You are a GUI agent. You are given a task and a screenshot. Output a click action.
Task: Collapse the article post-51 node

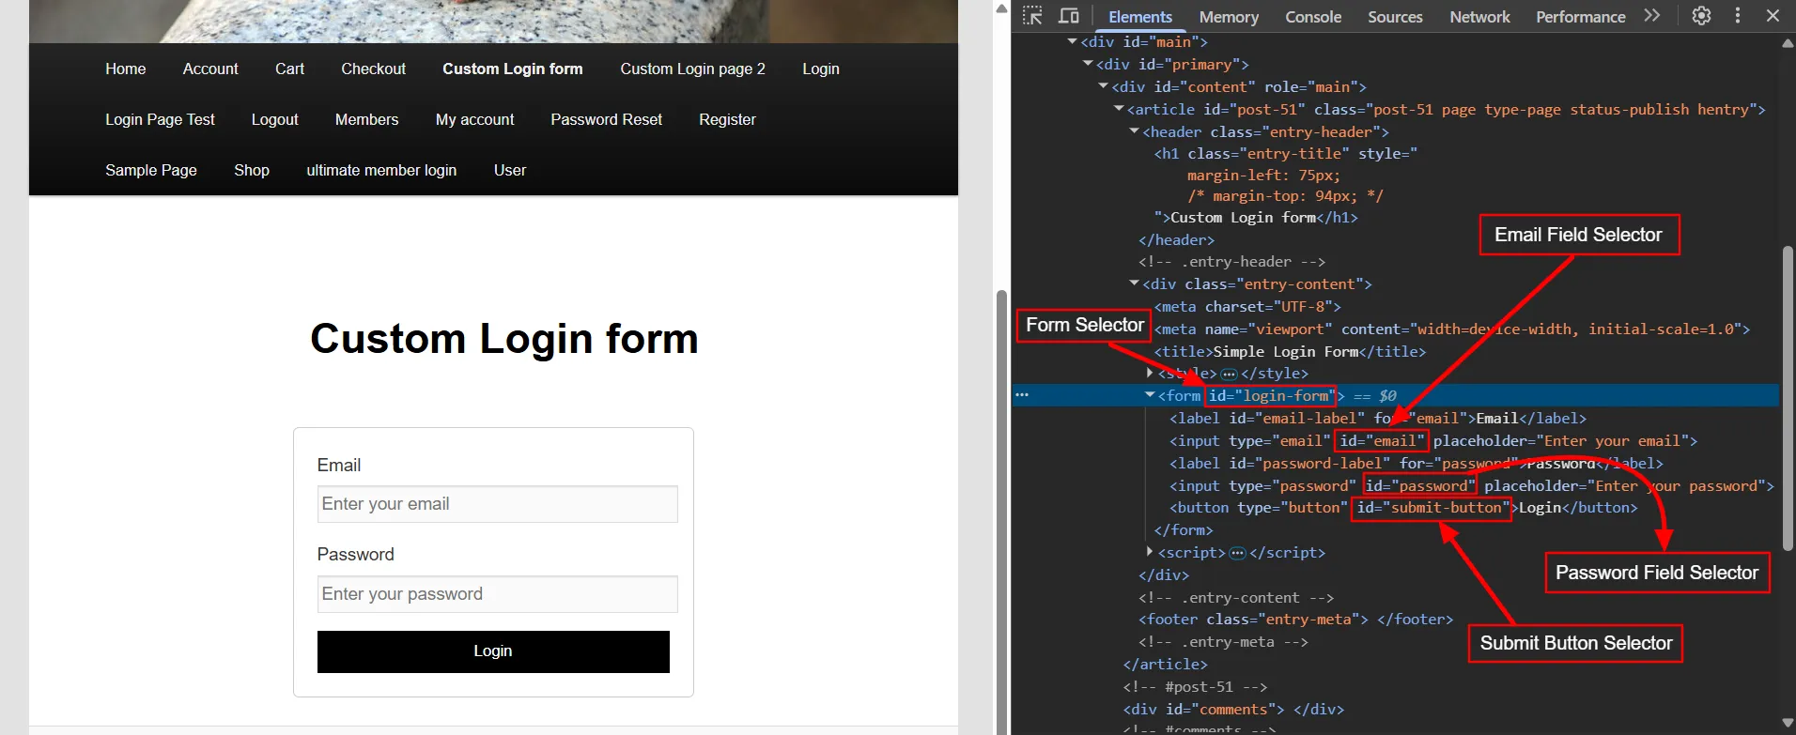[x=1119, y=109]
